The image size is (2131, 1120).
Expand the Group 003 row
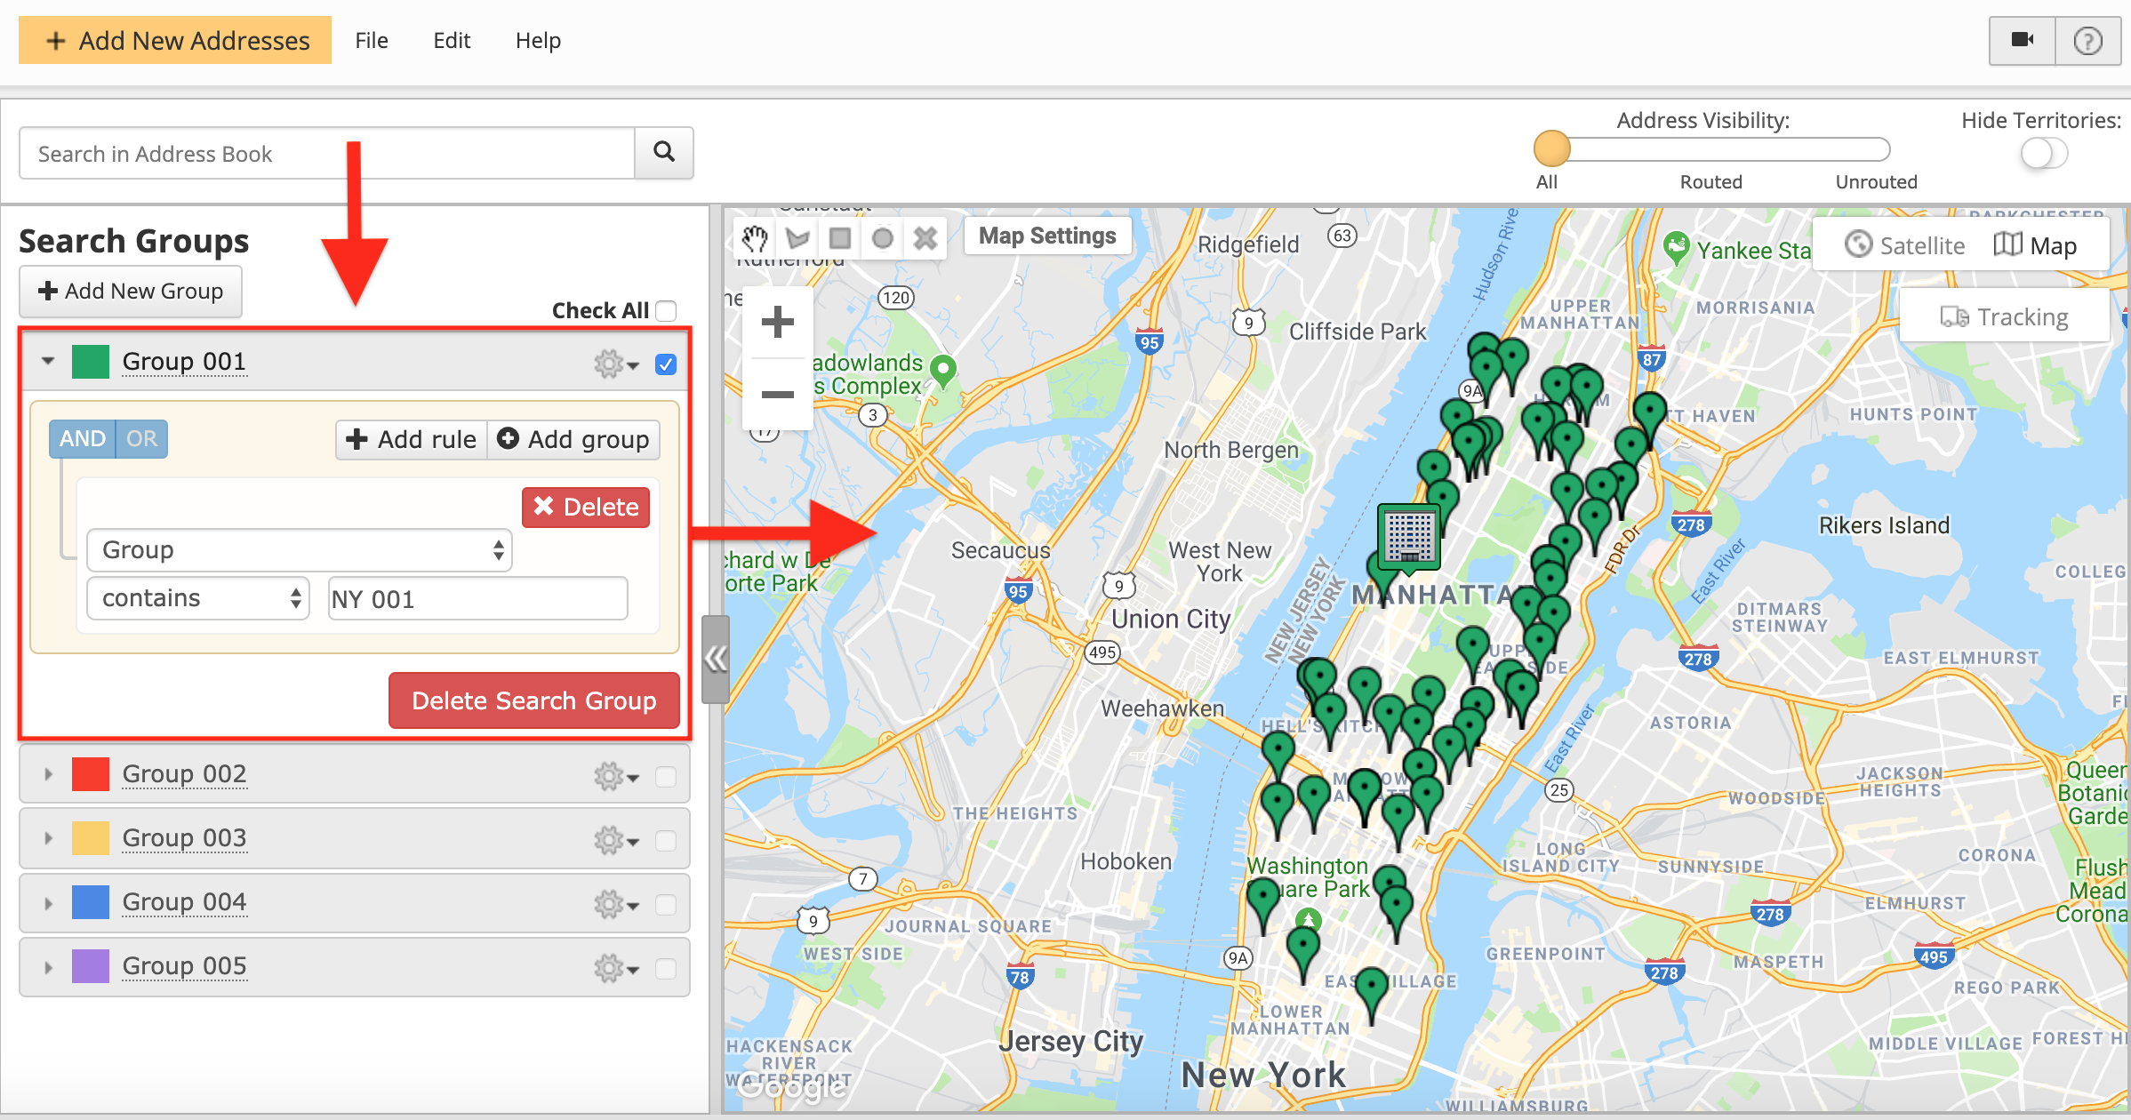click(x=49, y=838)
